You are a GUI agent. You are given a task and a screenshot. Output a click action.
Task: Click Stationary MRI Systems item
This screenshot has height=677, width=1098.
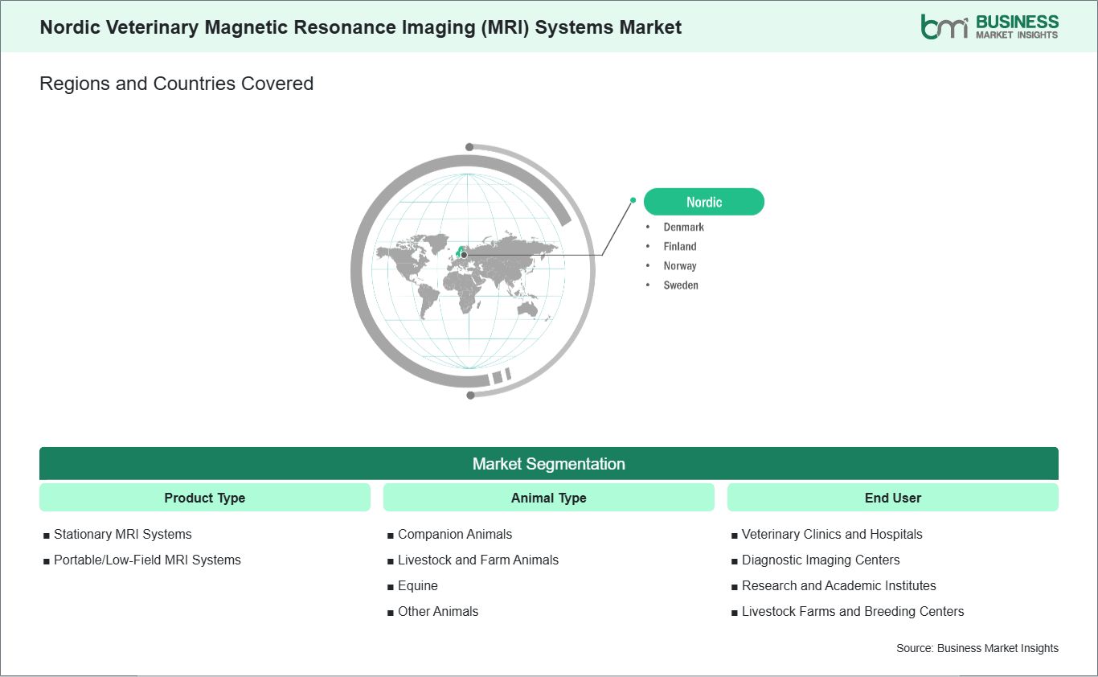[123, 534]
